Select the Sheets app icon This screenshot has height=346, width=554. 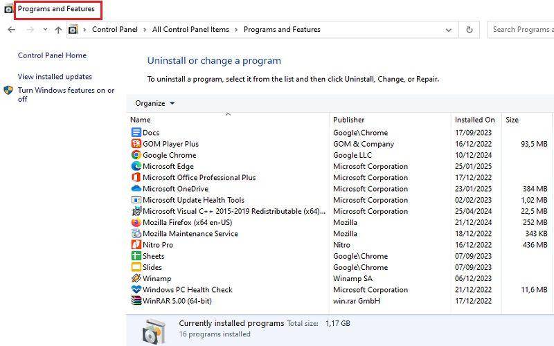click(136, 256)
